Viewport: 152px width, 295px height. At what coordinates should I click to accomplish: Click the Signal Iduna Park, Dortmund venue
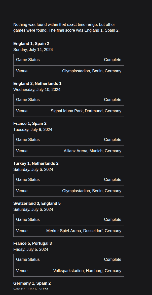pos(86,111)
